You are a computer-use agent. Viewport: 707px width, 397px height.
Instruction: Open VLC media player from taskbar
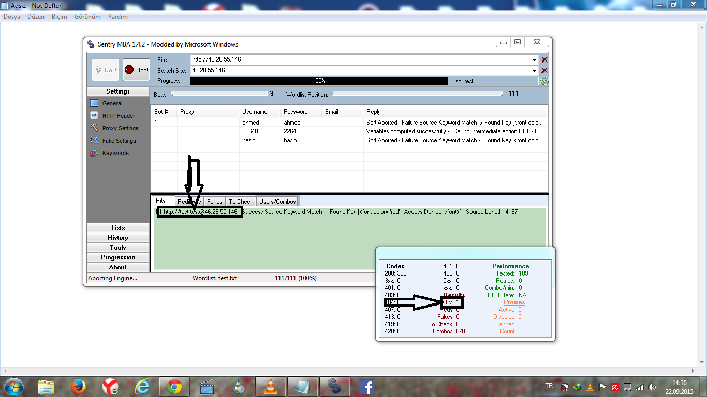tap(270, 386)
